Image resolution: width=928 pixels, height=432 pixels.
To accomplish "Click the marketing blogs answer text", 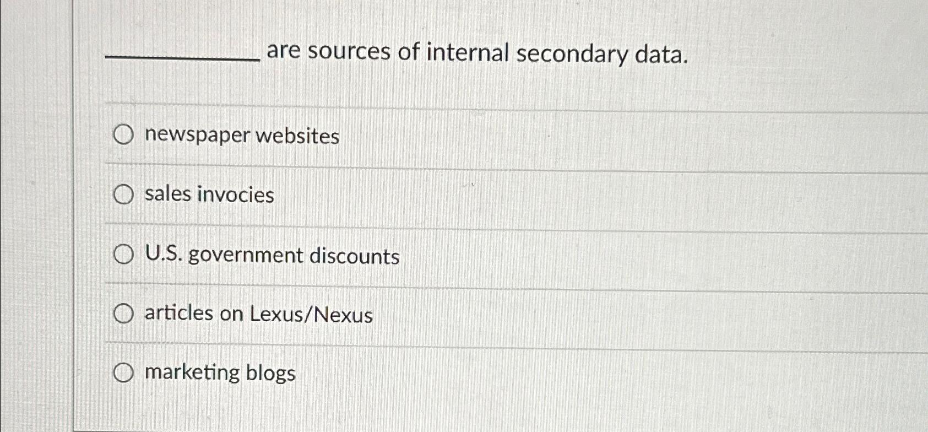I will point(219,372).
